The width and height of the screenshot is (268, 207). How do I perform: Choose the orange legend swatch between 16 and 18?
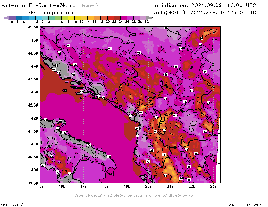tap(97, 18)
